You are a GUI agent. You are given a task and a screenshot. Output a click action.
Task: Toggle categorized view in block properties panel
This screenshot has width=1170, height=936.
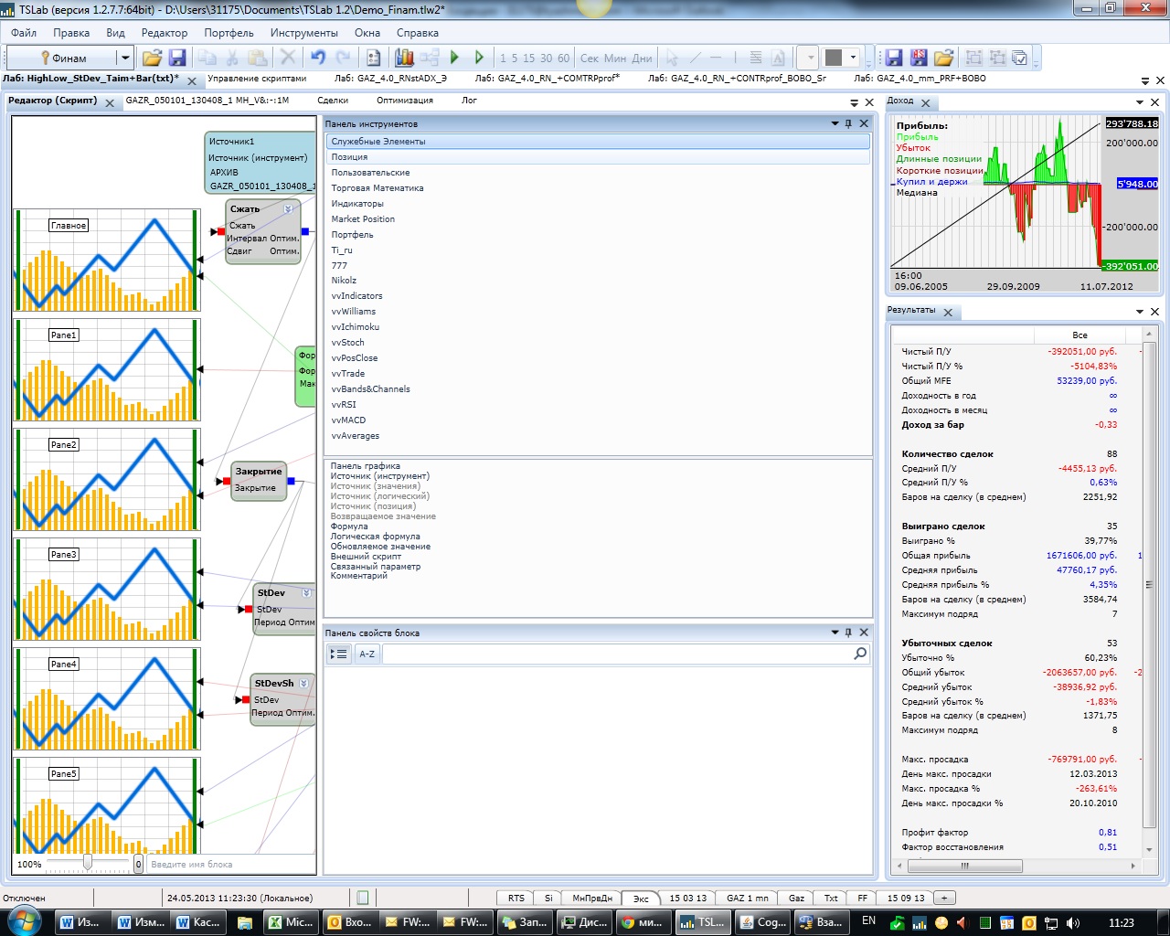click(339, 654)
